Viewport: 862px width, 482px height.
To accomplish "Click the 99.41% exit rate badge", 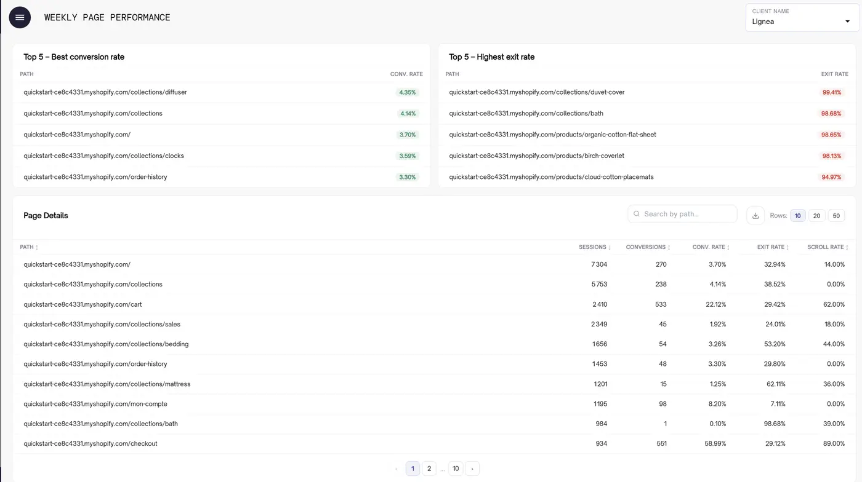I will coord(832,92).
